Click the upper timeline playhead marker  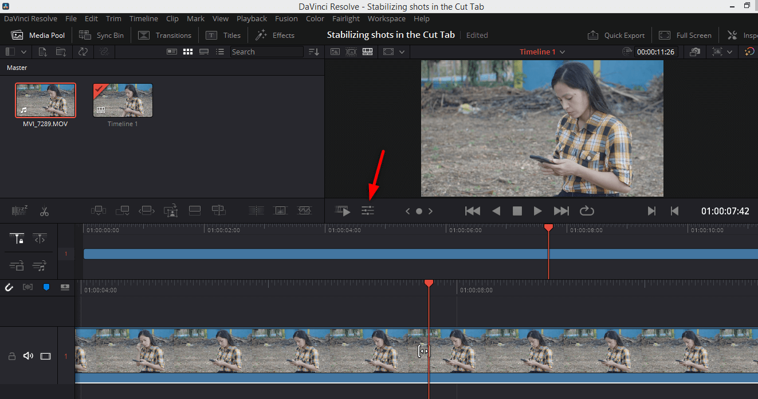548,228
